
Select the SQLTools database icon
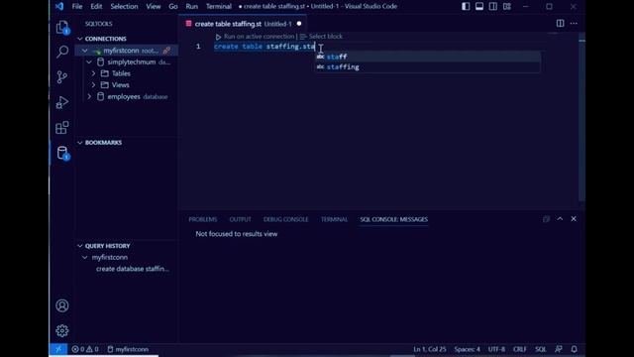(62, 154)
